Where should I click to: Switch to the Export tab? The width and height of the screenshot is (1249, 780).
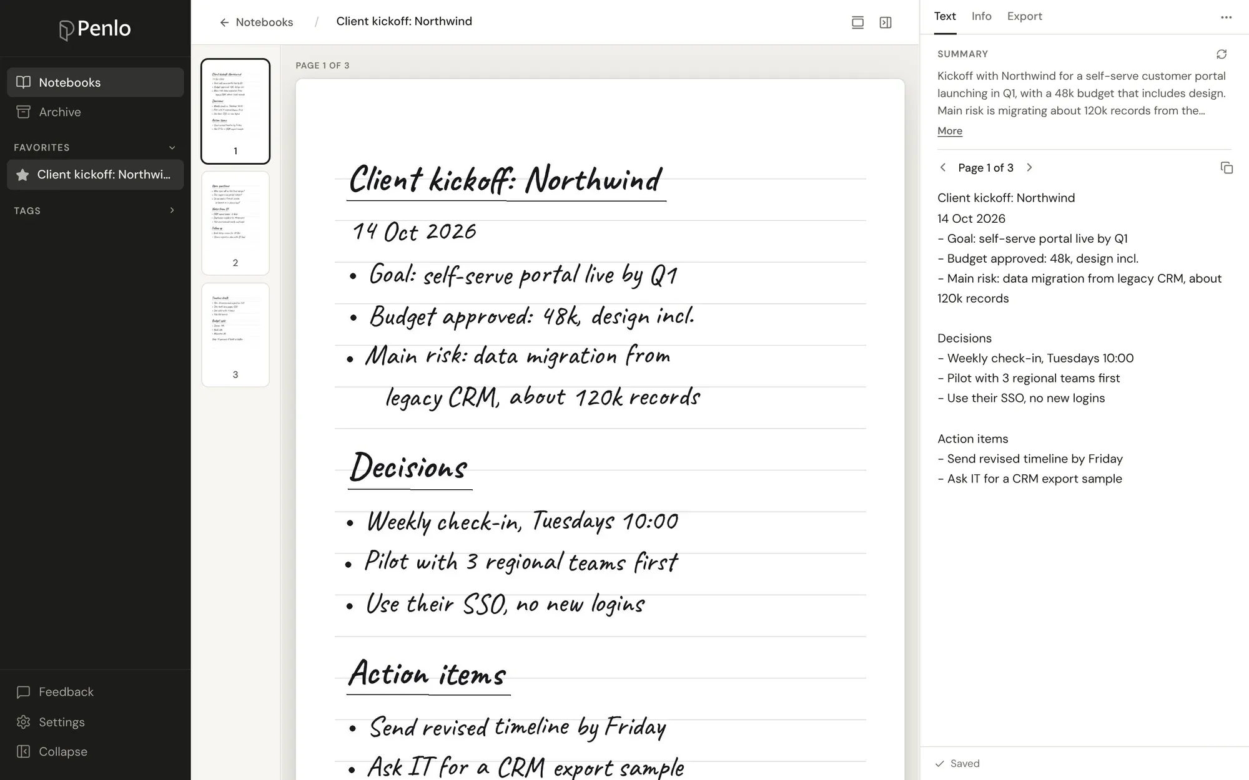pyautogui.click(x=1024, y=16)
